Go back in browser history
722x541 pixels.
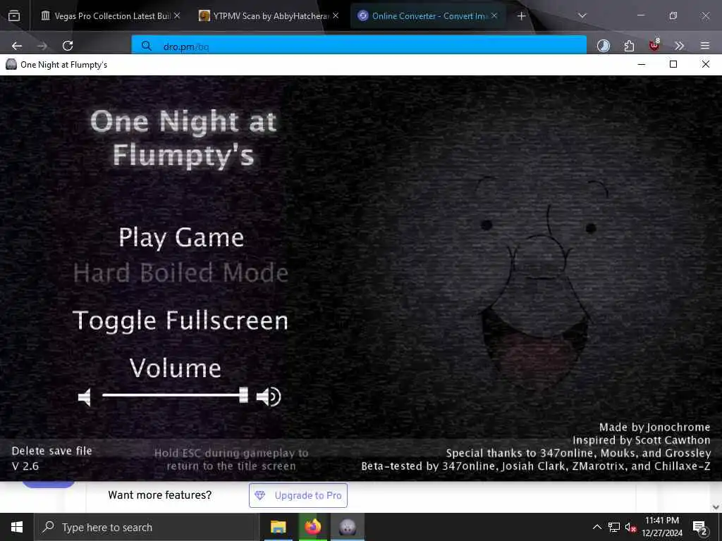click(x=17, y=46)
